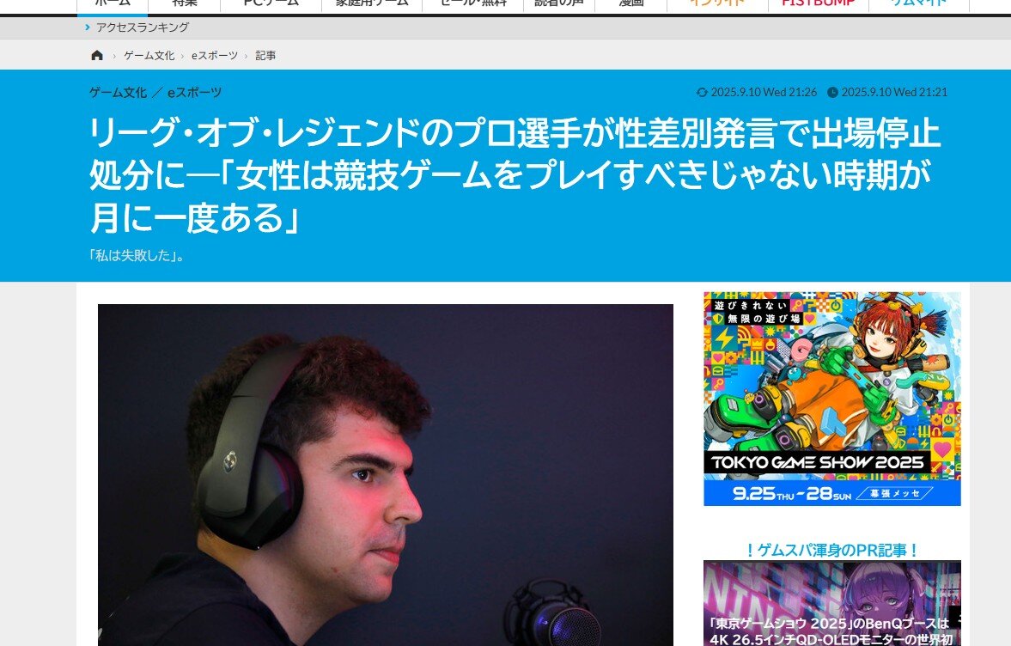The height and width of the screenshot is (646, 1011).
Task: Open ゲーム文化 category in article header
Action: tap(118, 92)
